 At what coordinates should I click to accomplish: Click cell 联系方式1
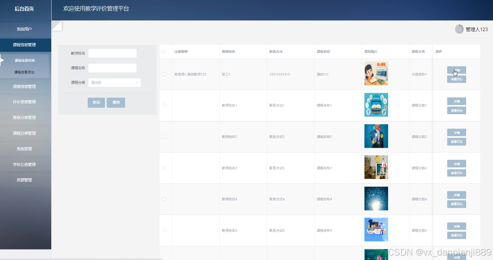tap(277, 105)
